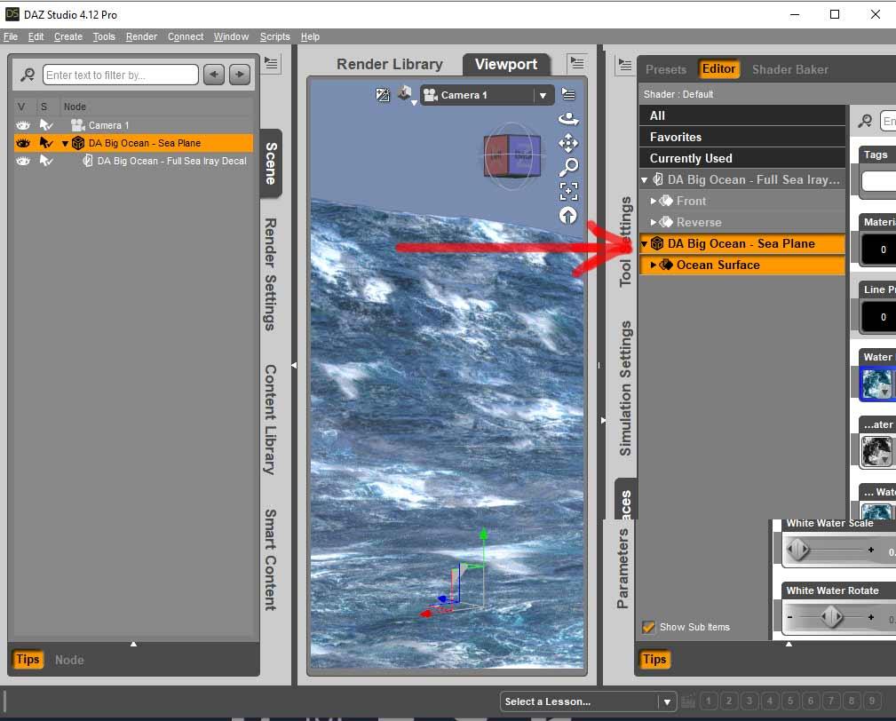
Task: Uncheck the Show Sub Items checkbox
Action: (x=648, y=627)
